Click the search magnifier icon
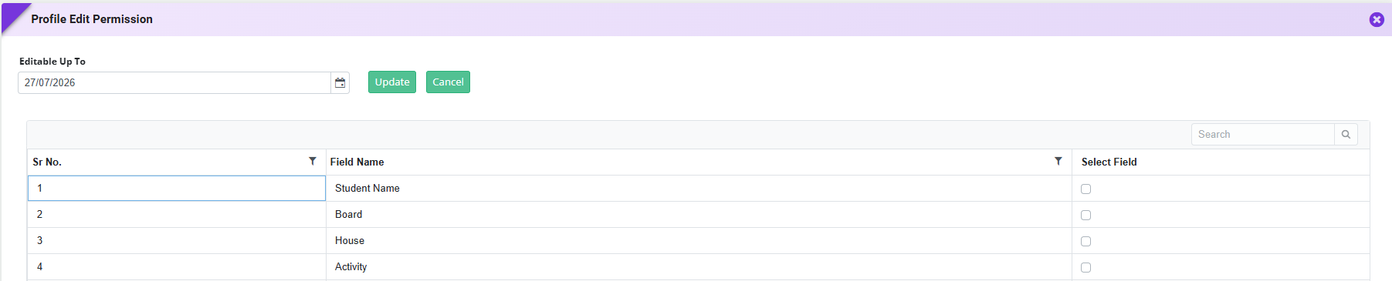 point(1346,134)
